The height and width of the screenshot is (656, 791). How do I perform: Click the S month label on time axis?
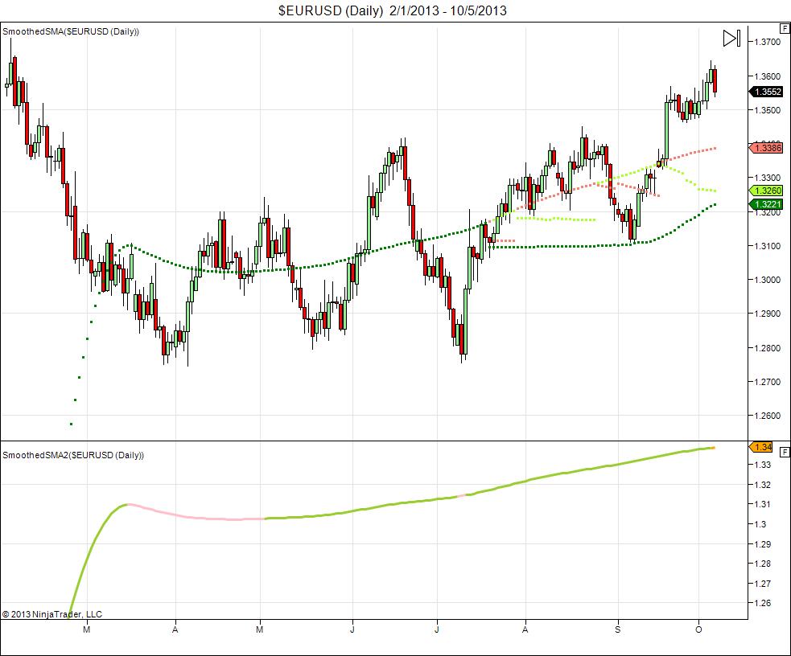[x=618, y=629]
